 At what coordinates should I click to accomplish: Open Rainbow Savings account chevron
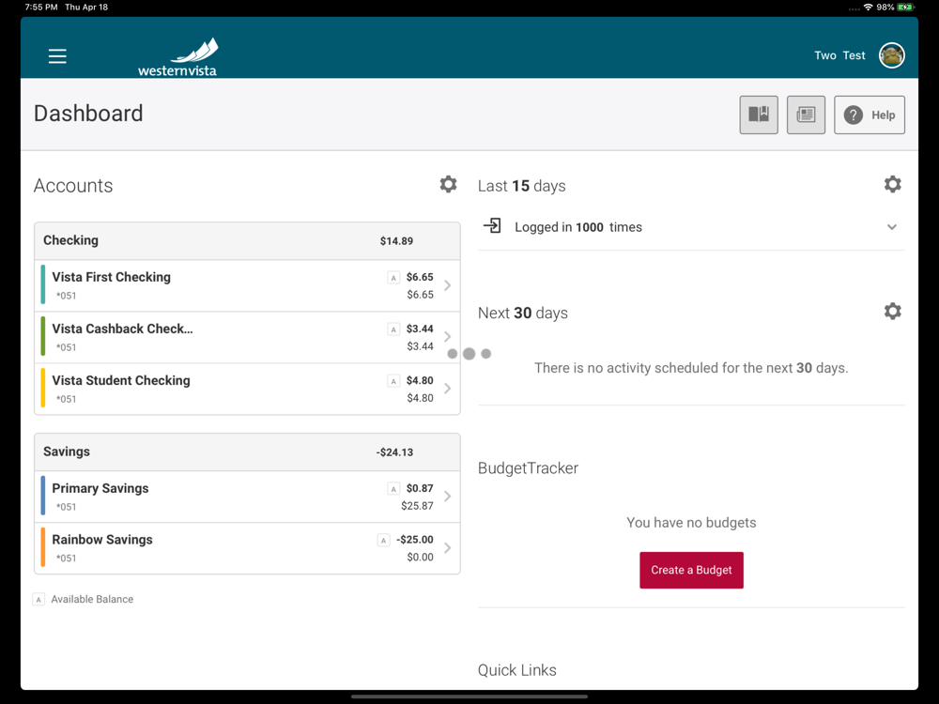pos(447,548)
